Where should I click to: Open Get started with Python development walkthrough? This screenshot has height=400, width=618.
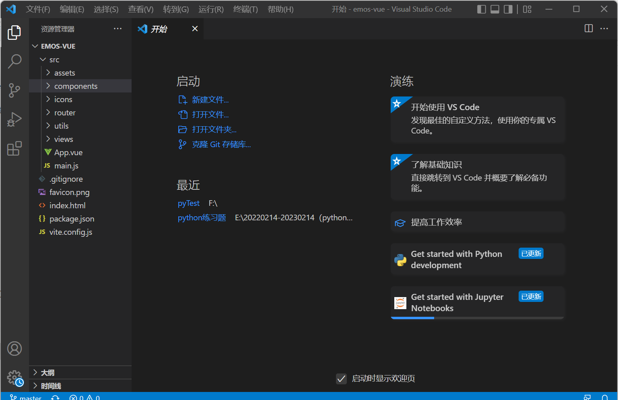point(478,259)
